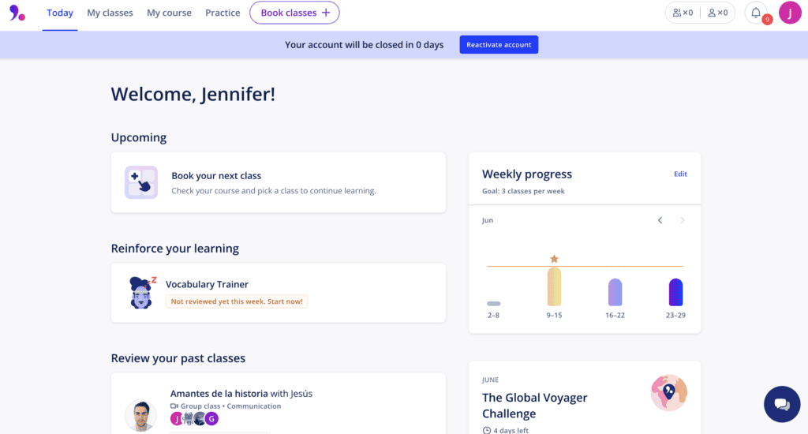
Task: Click the teacher Jesús photo
Action: [x=140, y=415]
